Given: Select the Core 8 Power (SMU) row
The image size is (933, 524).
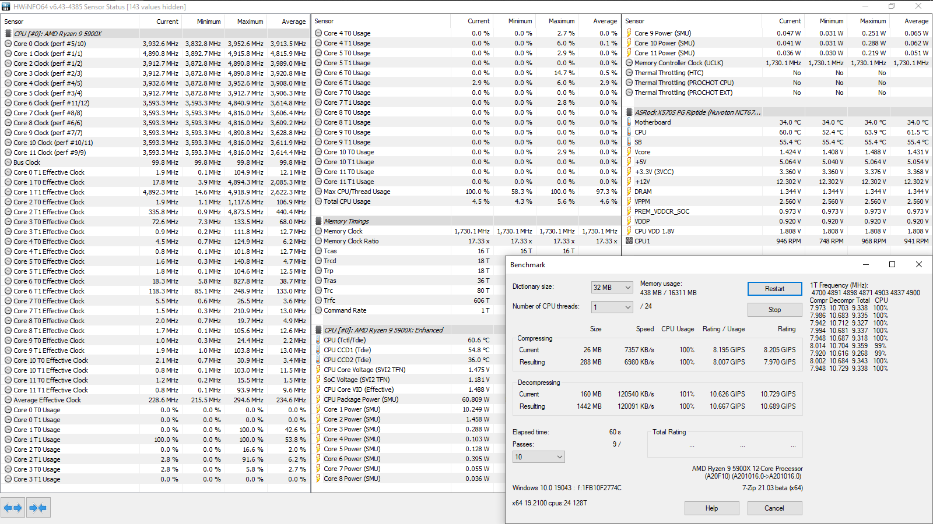Looking at the screenshot, I should (x=409, y=479).
